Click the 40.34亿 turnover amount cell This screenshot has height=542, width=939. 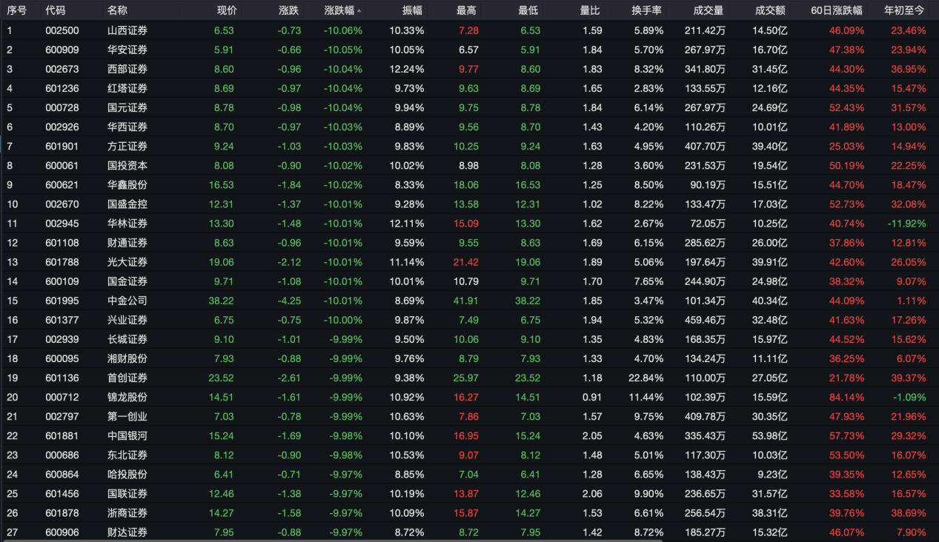(770, 300)
